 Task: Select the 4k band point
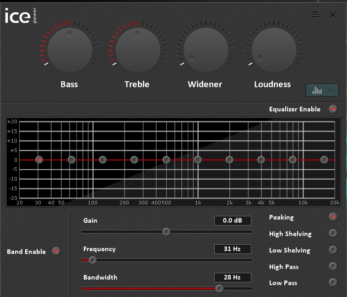[261, 160]
